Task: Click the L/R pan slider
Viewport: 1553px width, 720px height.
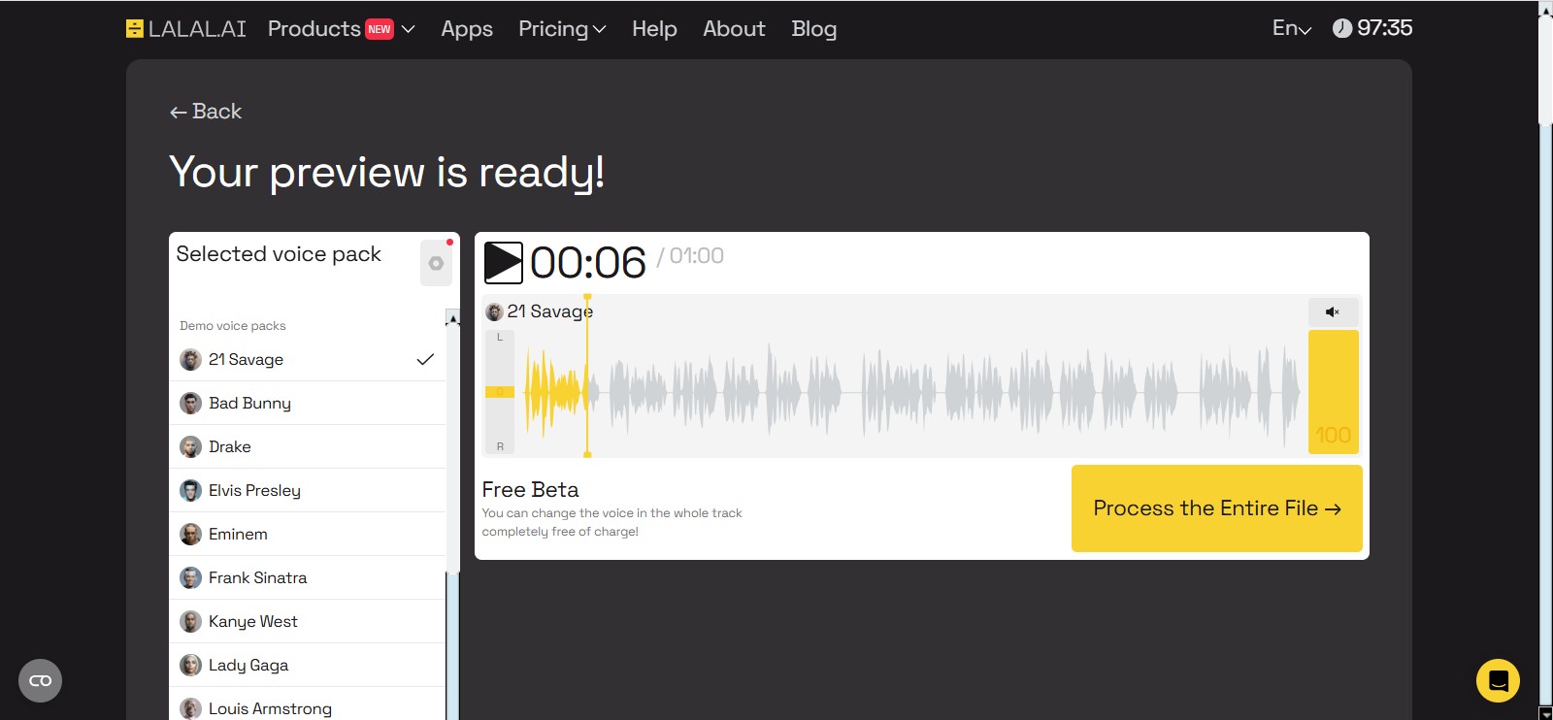Action: click(x=500, y=392)
